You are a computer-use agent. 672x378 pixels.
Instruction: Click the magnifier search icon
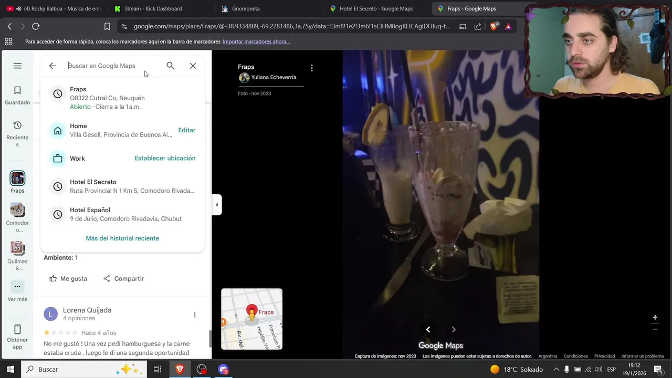coord(171,66)
